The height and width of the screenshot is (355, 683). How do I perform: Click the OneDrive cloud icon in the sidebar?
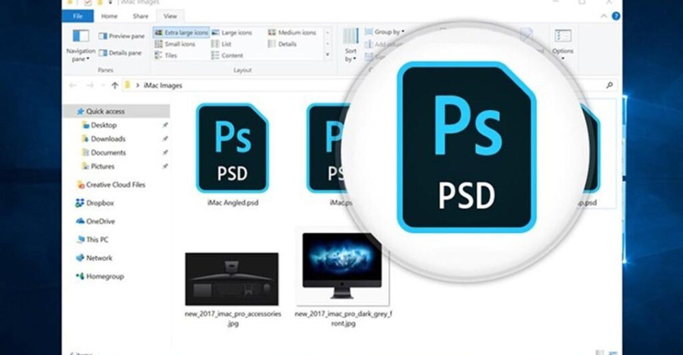[x=80, y=221]
